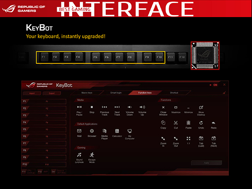Click the brush icon beside Shortcut tab
Screen dimensions: 252x189
224,92
